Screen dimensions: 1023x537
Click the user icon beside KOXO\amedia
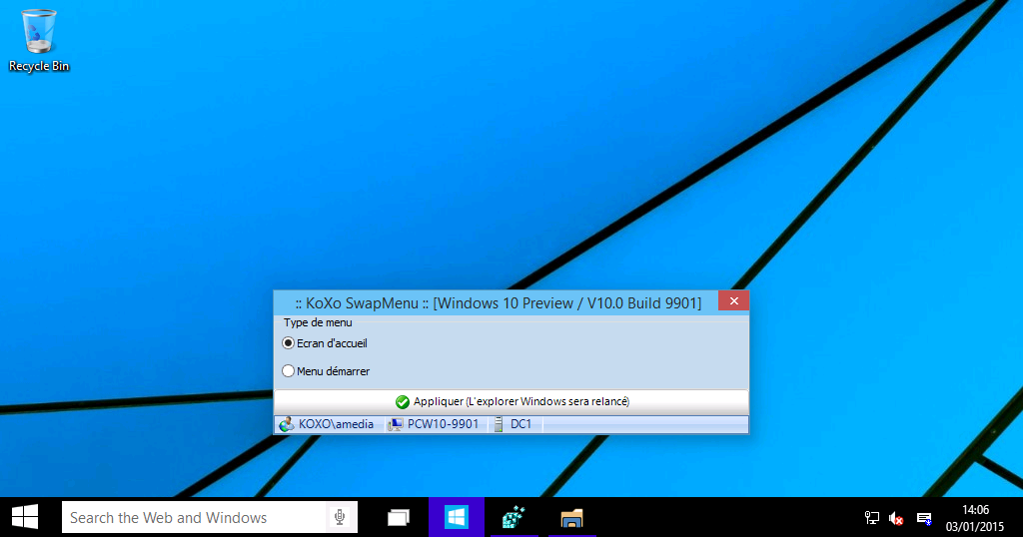coord(286,424)
